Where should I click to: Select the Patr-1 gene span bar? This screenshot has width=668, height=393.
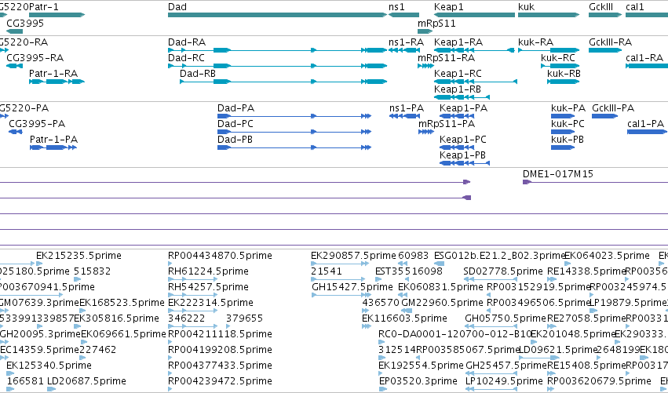tap(57, 16)
